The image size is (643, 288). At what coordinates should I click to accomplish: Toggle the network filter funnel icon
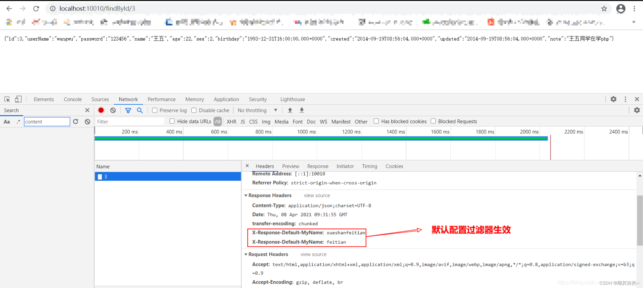pyautogui.click(x=128, y=110)
